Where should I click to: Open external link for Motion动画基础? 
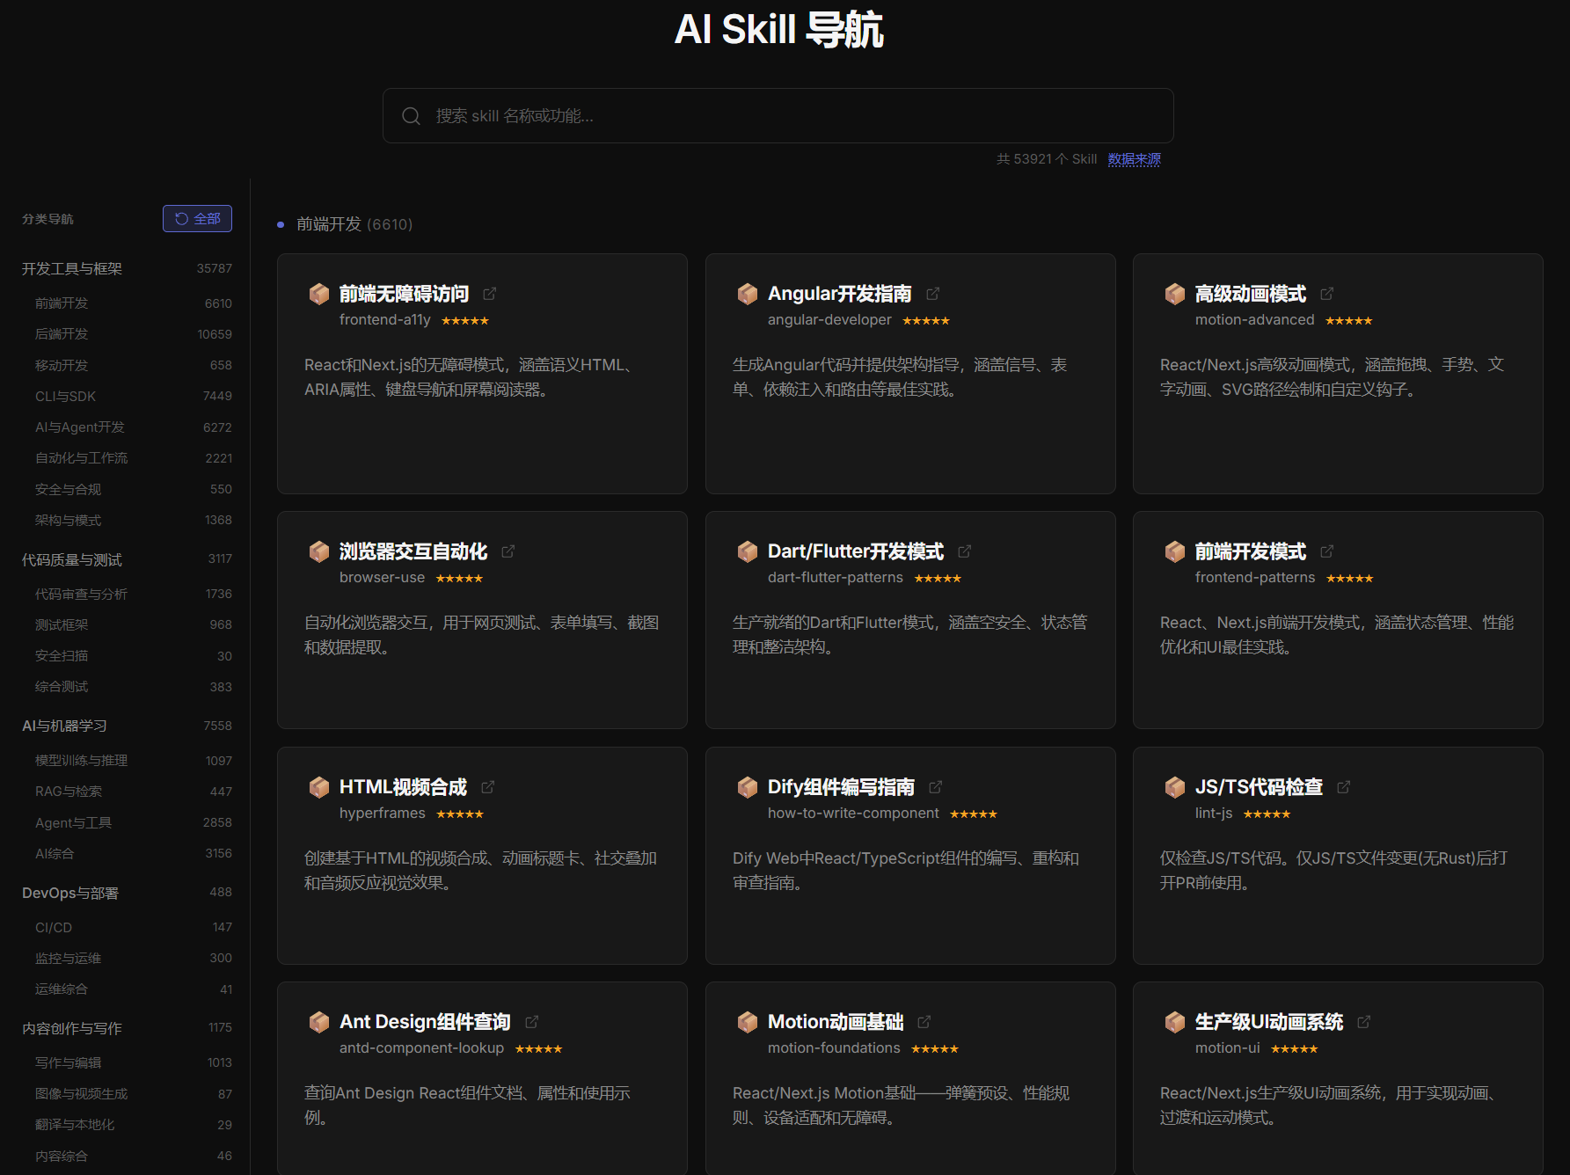(924, 1022)
